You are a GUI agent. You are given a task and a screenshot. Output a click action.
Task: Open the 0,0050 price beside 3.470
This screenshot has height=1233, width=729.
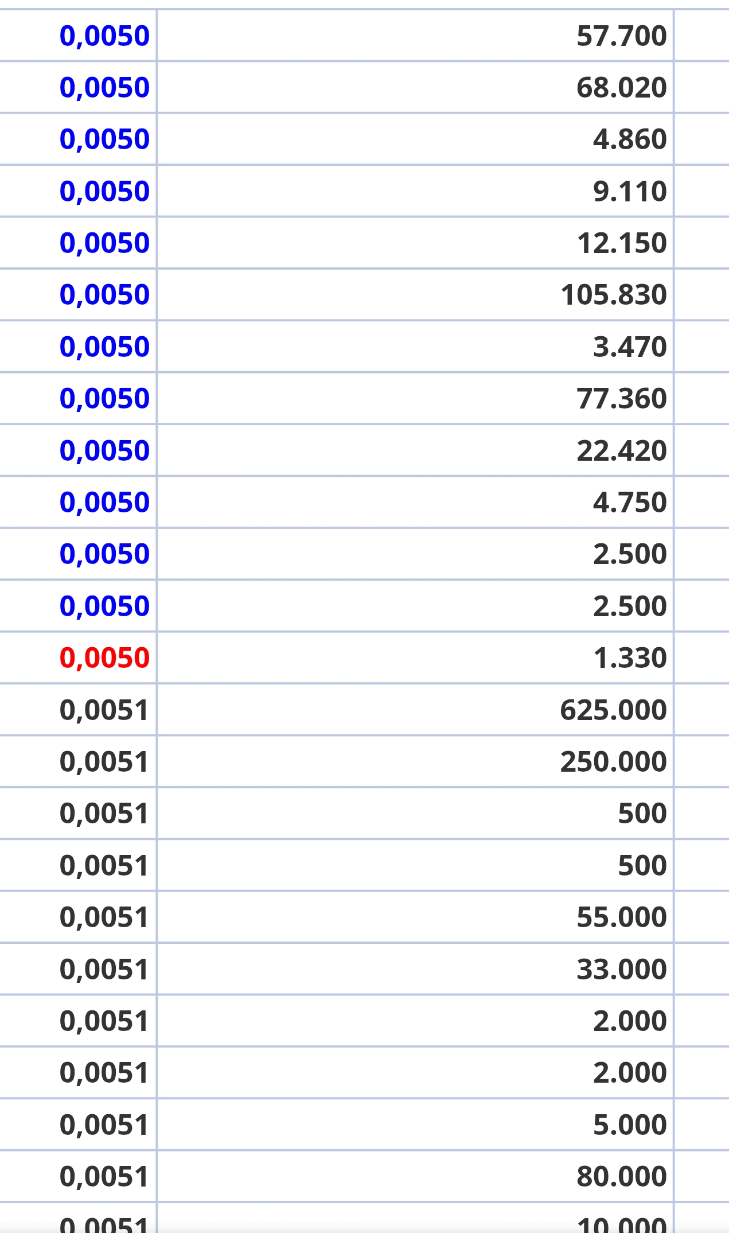104,347
